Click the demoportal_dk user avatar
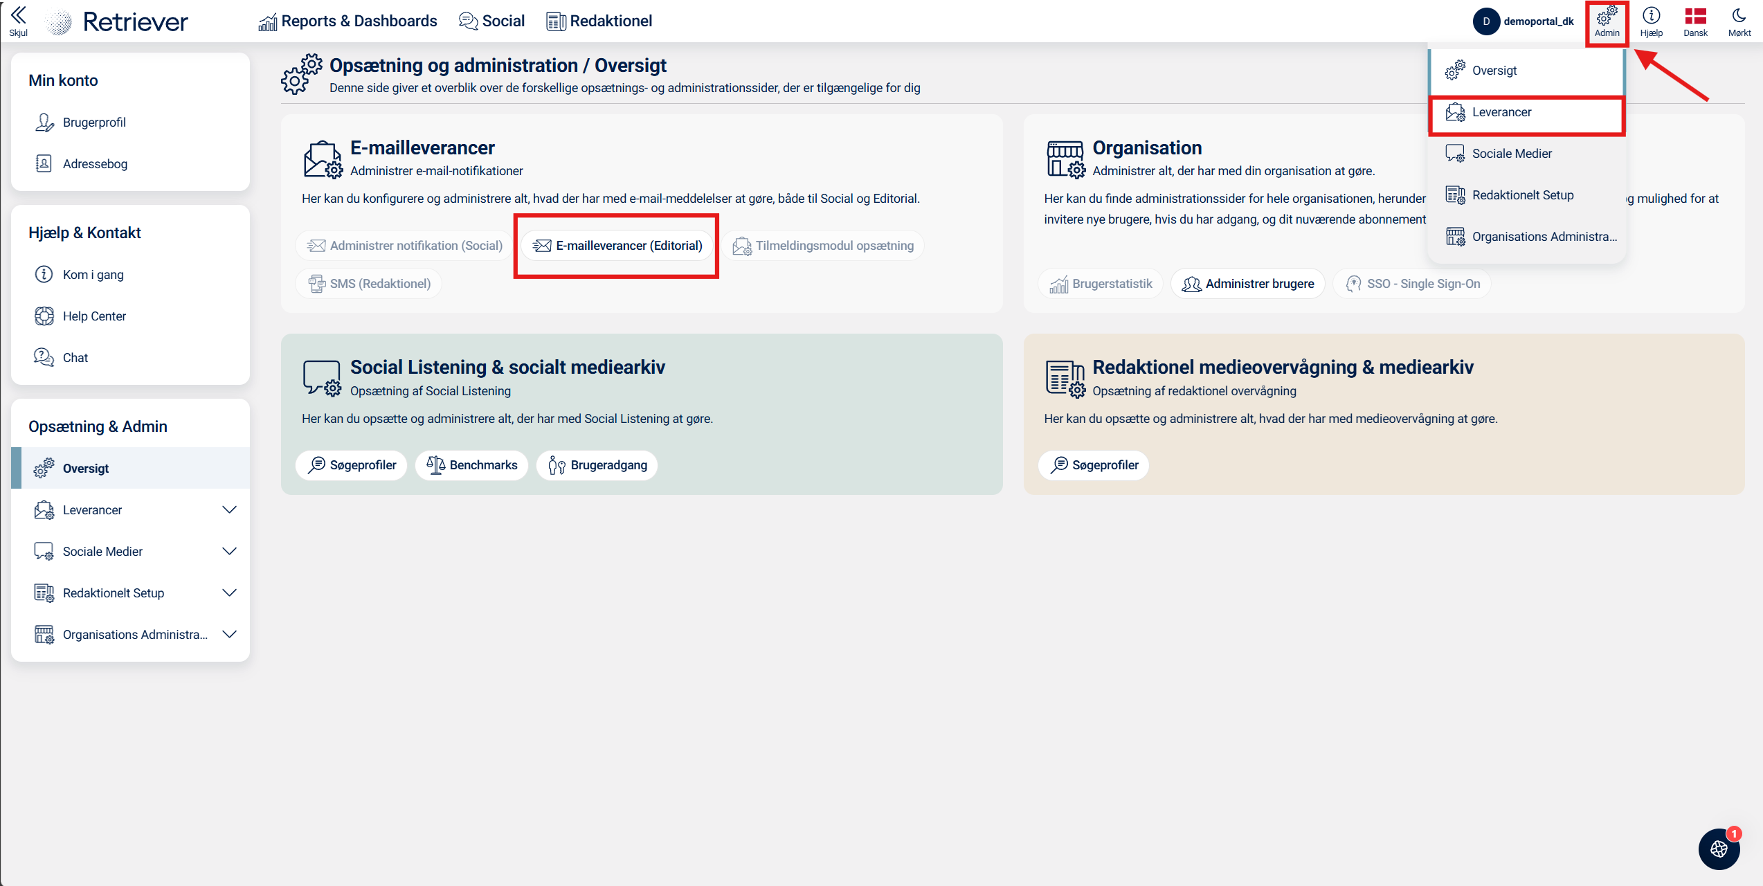The height and width of the screenshot is (886, 1763). [x=1486, y=21]
